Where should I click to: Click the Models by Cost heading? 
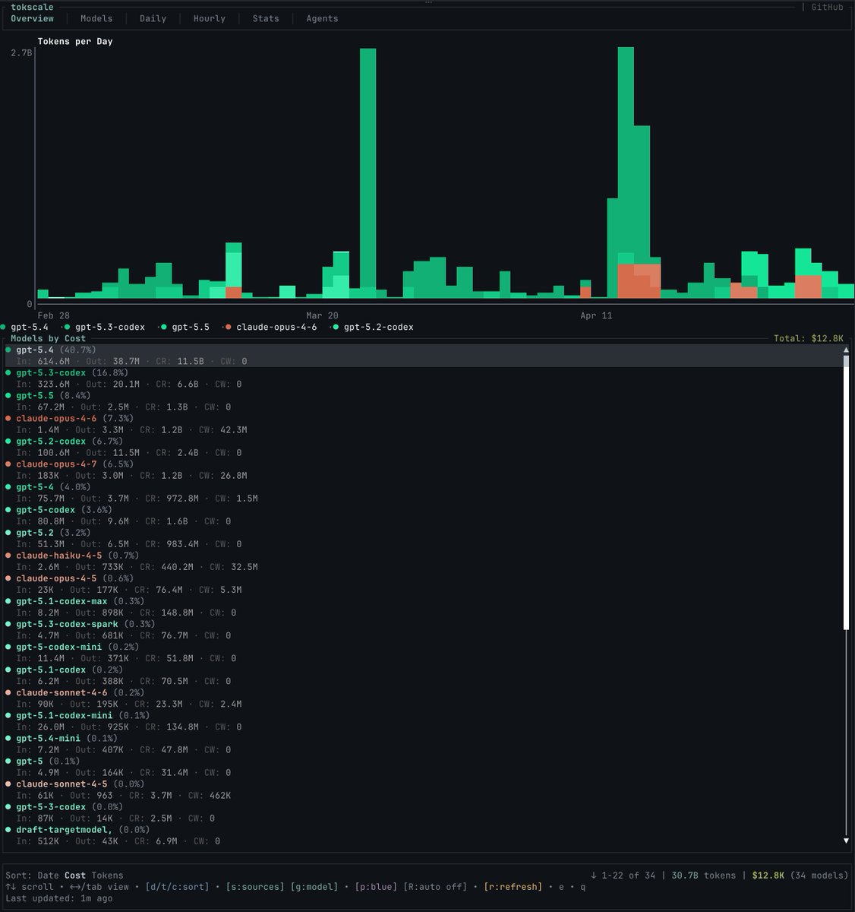tap(48, 338)
